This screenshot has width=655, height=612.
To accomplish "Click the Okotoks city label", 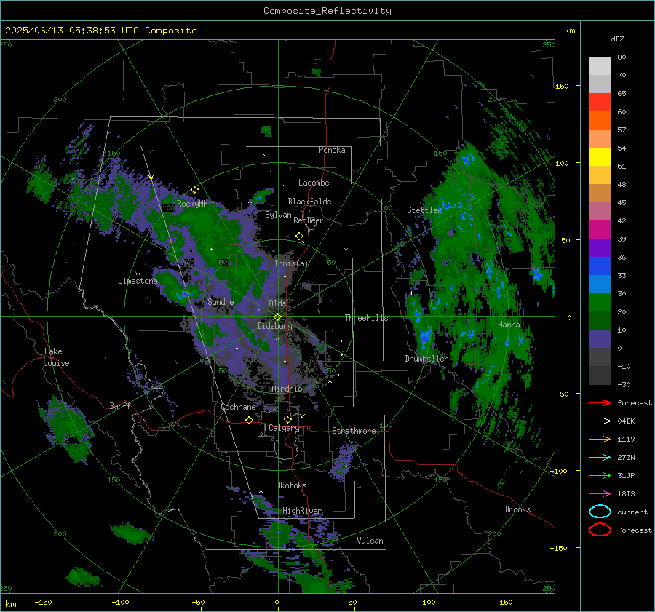I will click(291, 485).
